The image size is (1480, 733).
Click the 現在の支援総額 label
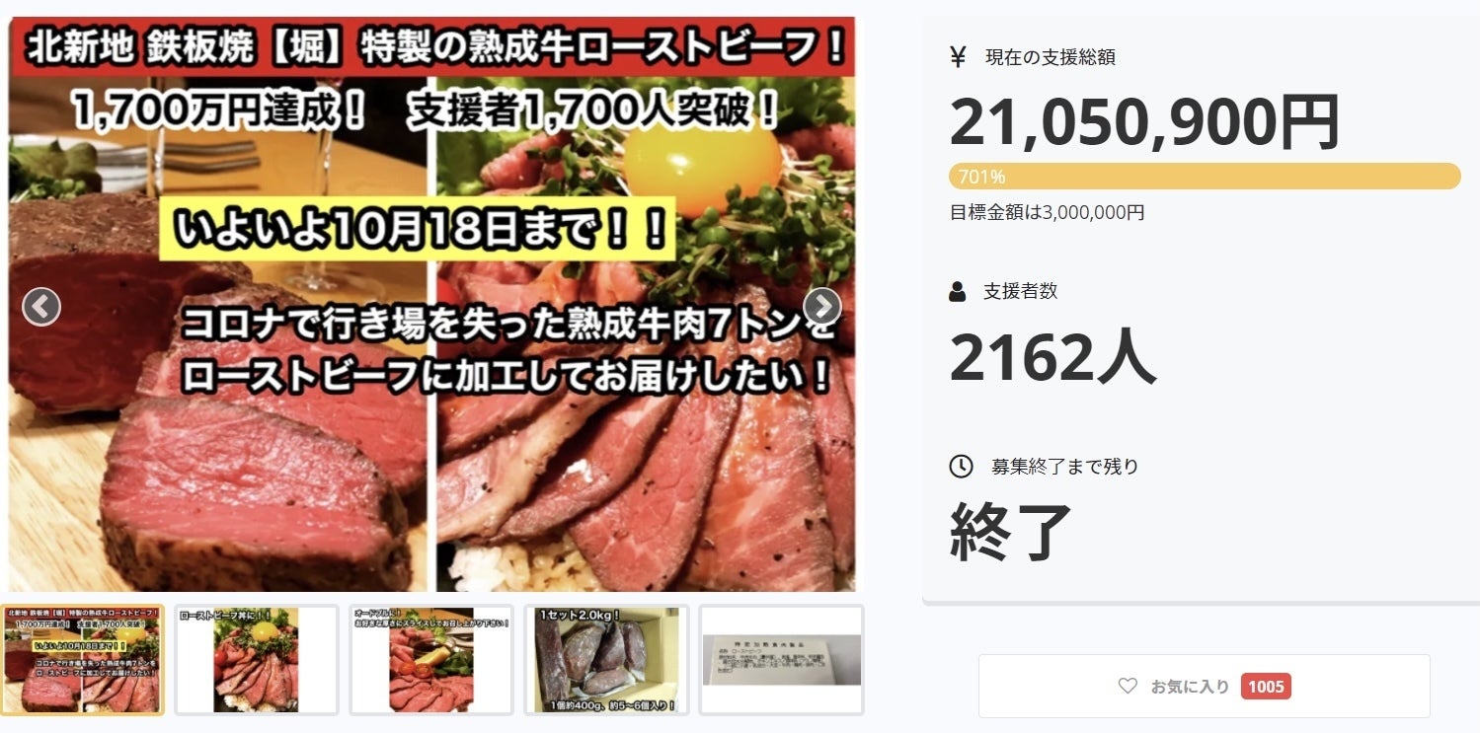[x=1050, y=57]
